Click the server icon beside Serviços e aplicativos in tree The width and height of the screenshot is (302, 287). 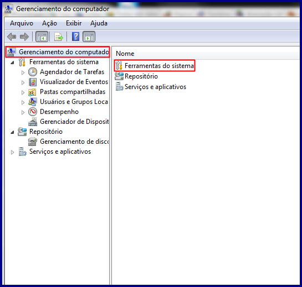(x=22, y=152)
